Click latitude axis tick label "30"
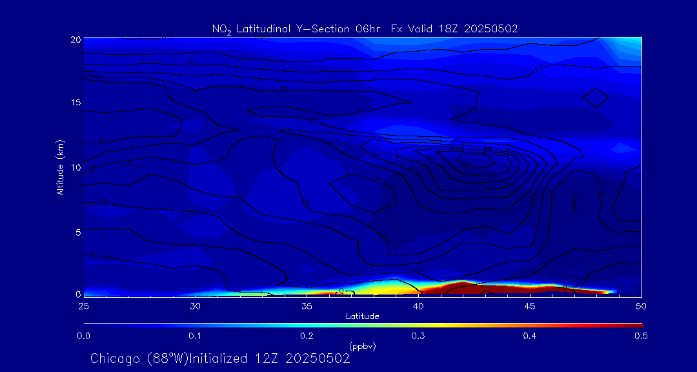The image size is (697, 372). (195, 305)
